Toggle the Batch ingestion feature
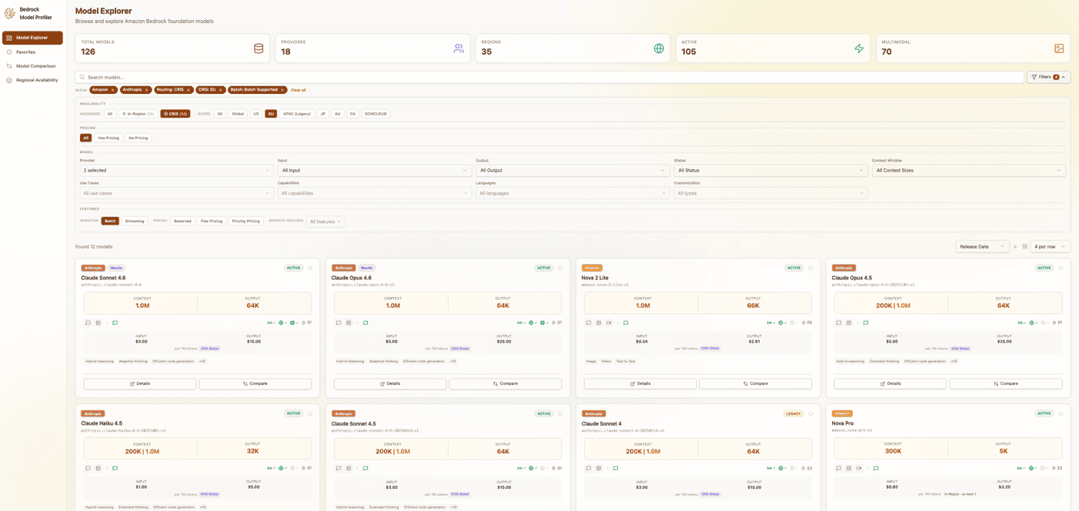The height and width of the screenshot is (511, 1079). [x=110, y=221]
